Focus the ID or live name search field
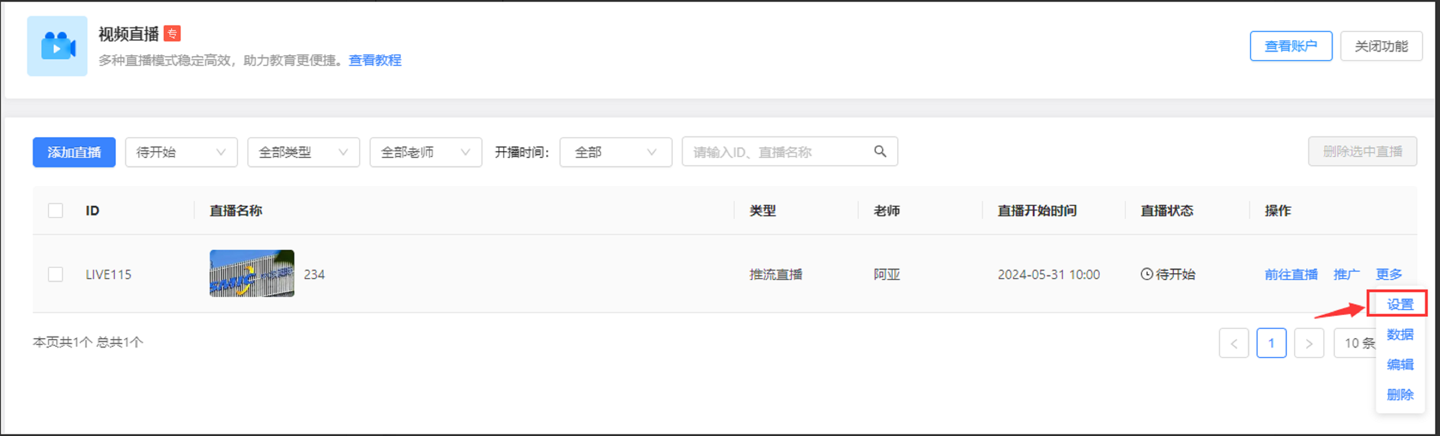The height and width of the screenshot is (436, 1440). 777,152
